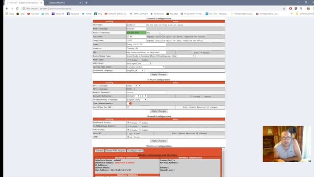The height and width of the screenshot is (177, 314).
Task: Toggle the Time Announcements switch
Action: pos(130,103)
